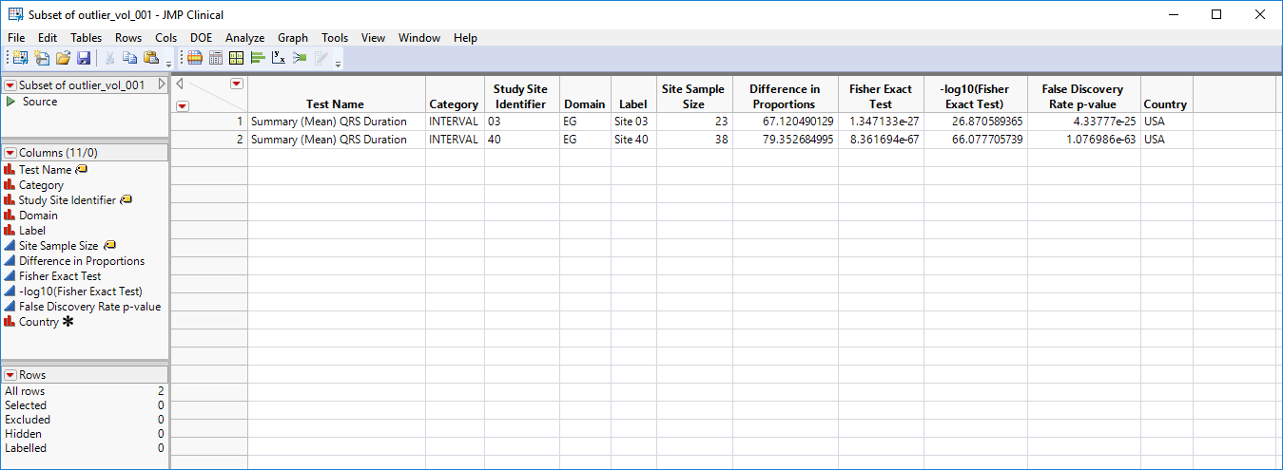Screen dimensions: 1283x470
Task: Save the table with the floppy disk icon
Action: [x=83, y=58]
